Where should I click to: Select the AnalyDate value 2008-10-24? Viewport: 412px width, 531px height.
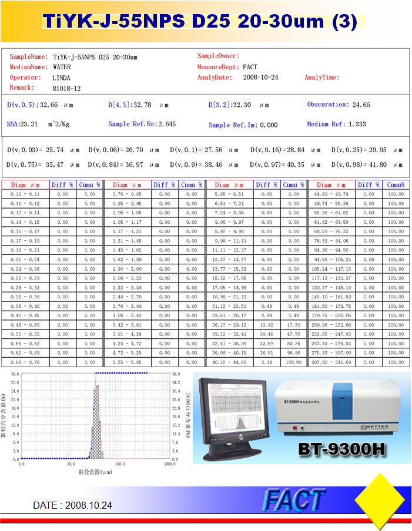(260, 78)
